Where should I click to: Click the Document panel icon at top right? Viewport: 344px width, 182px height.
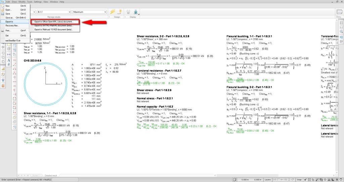[340, 12]
